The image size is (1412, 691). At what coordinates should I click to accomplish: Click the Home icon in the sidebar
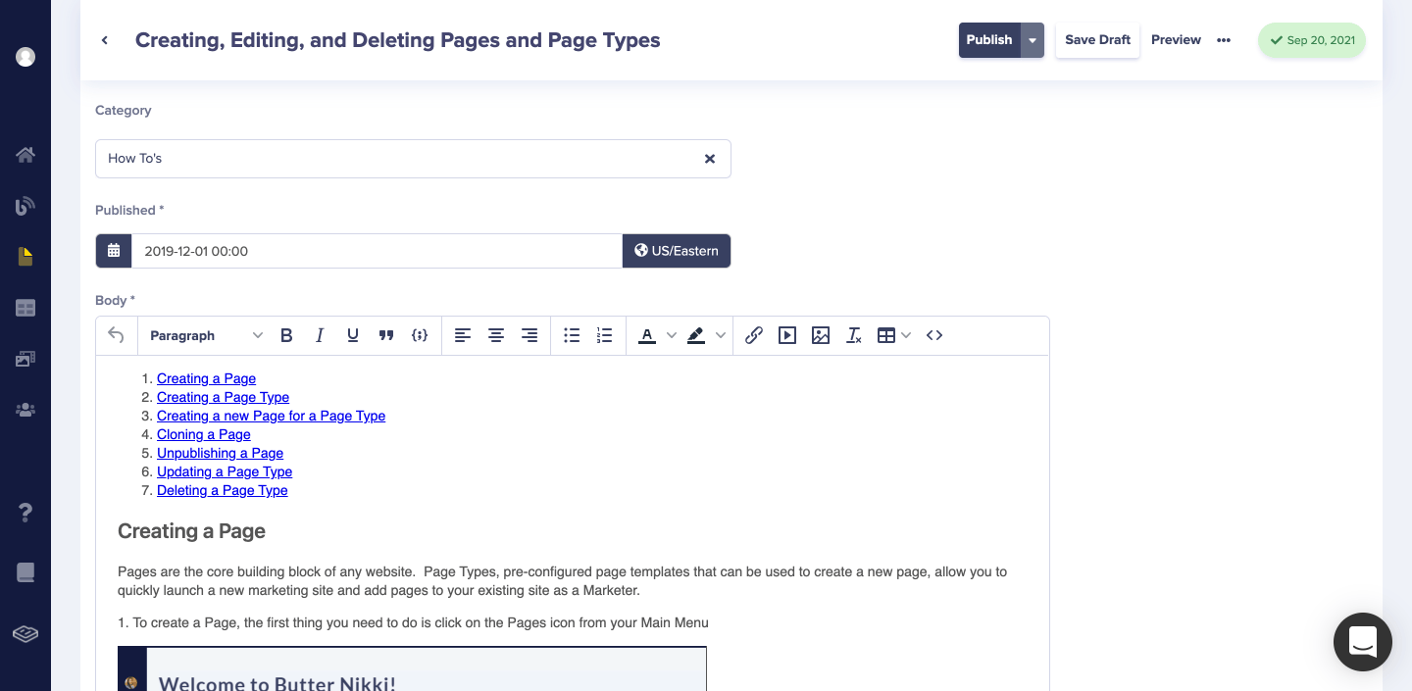25,154
